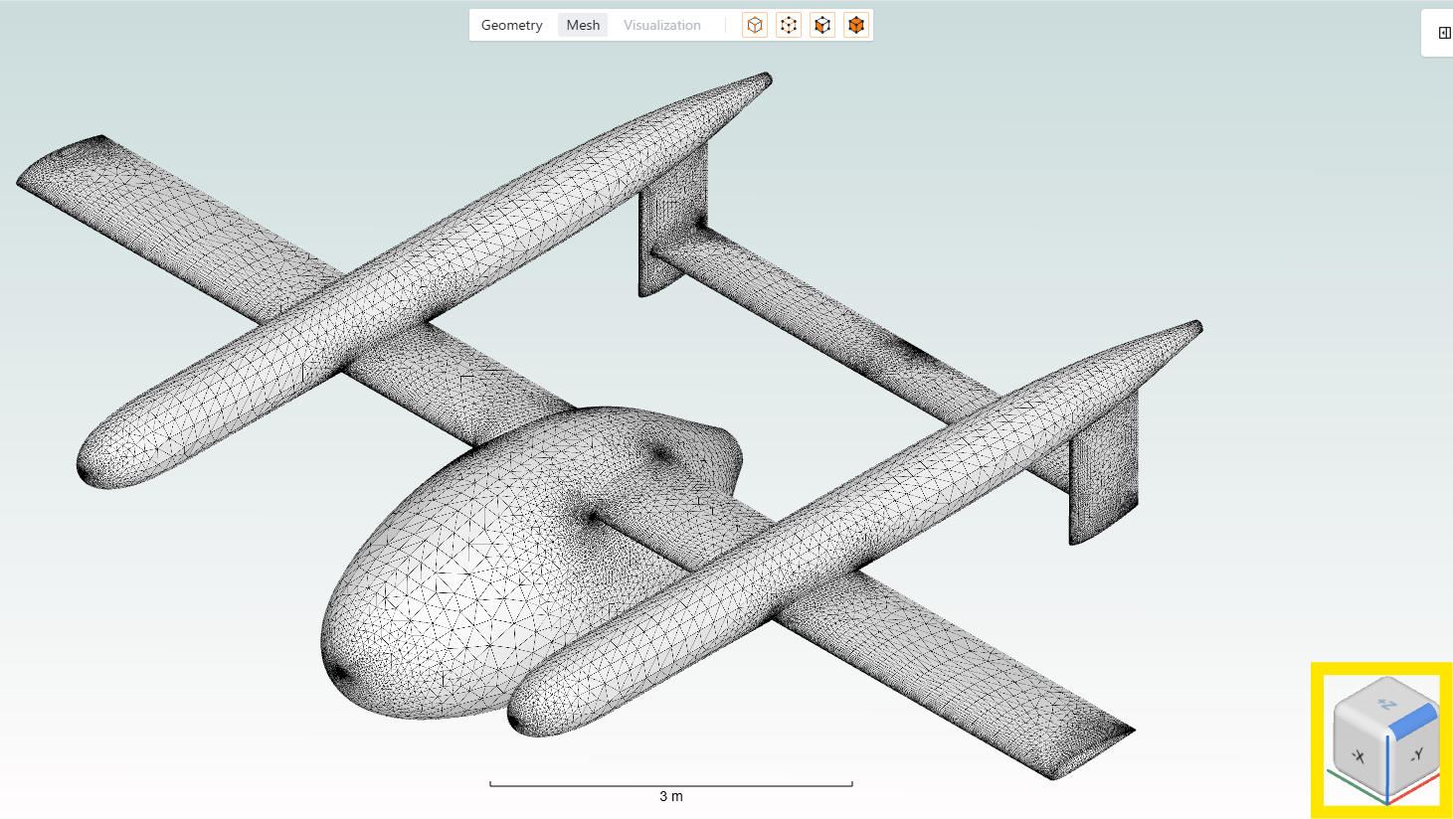Image resolution: width=1453 pixels, height=819 pixels.
Task: Click the highlighted blue edge on orientation cube
Action: [1414, 722]
